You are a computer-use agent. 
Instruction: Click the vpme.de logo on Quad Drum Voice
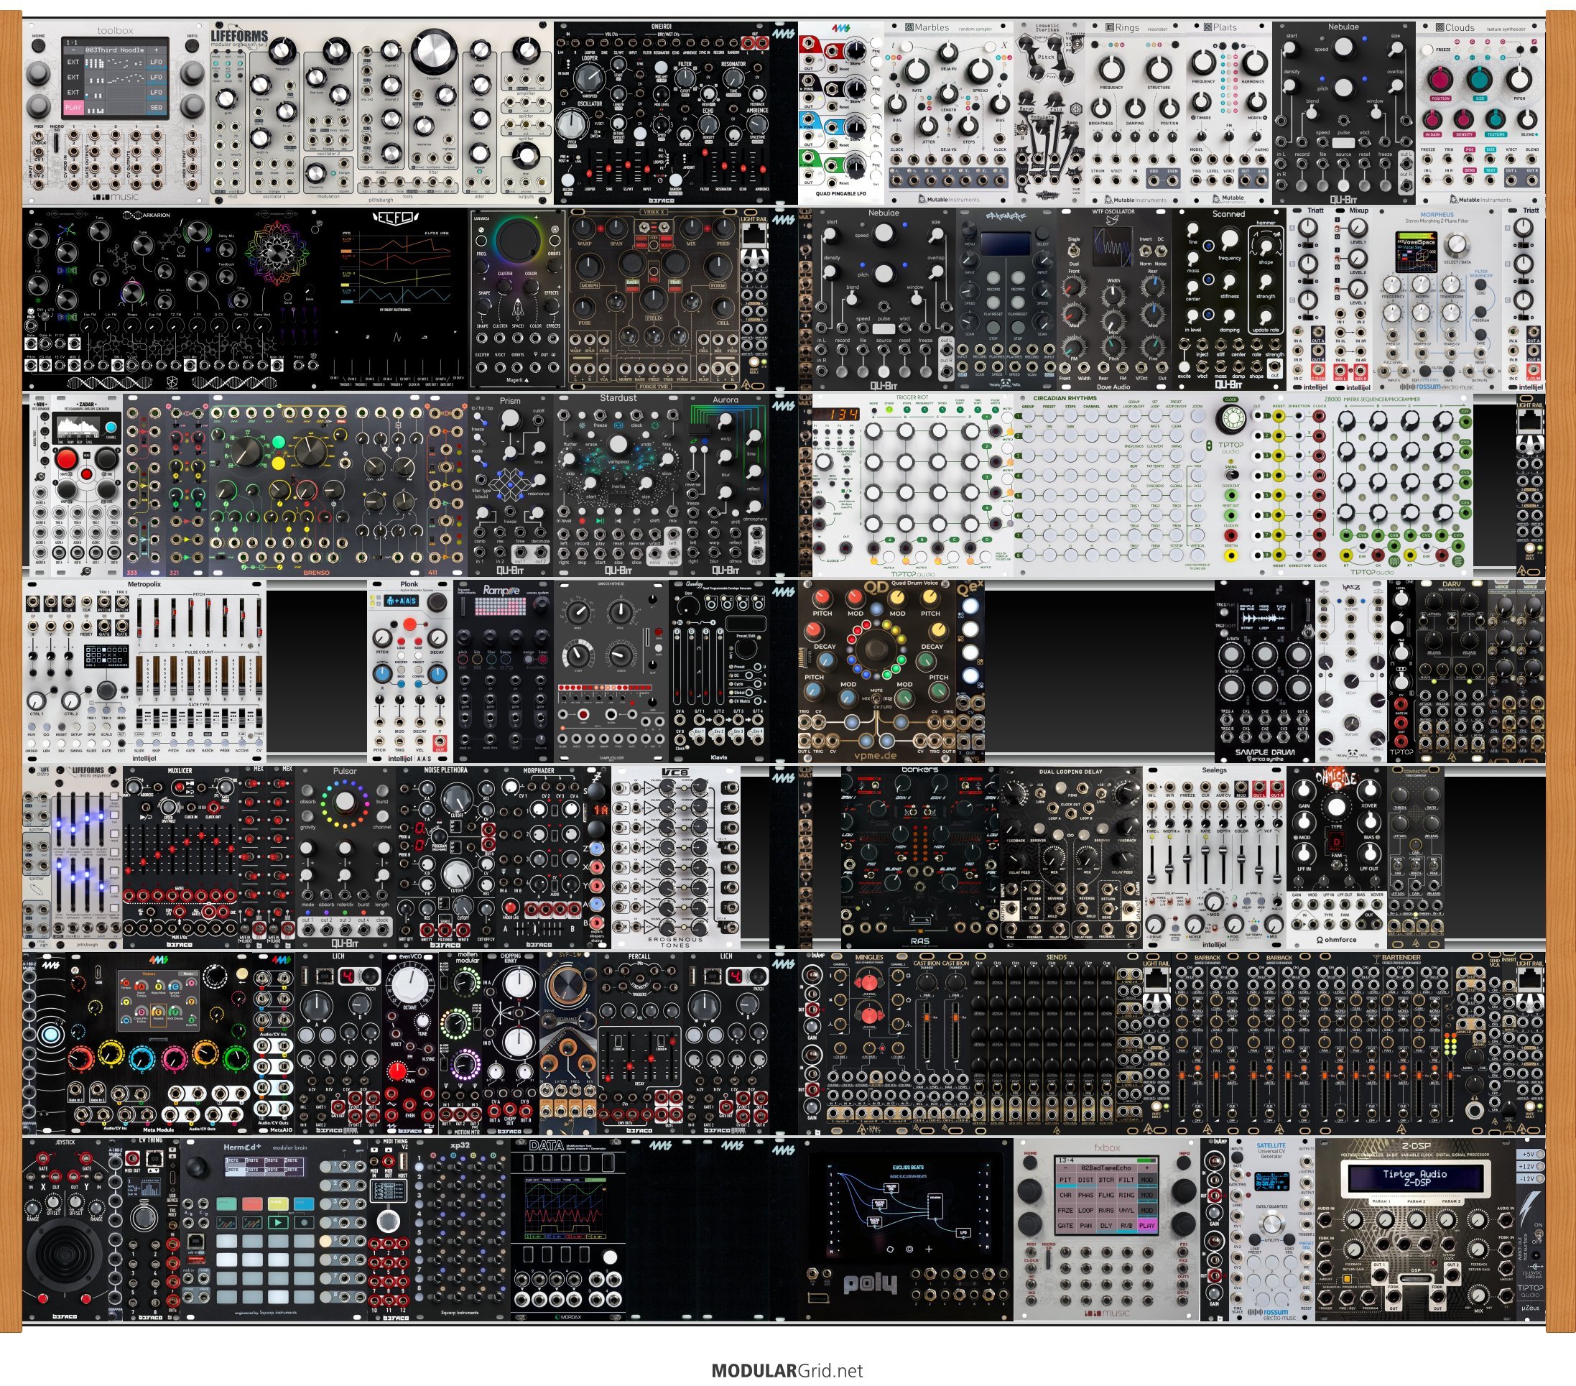coord(876,755)
